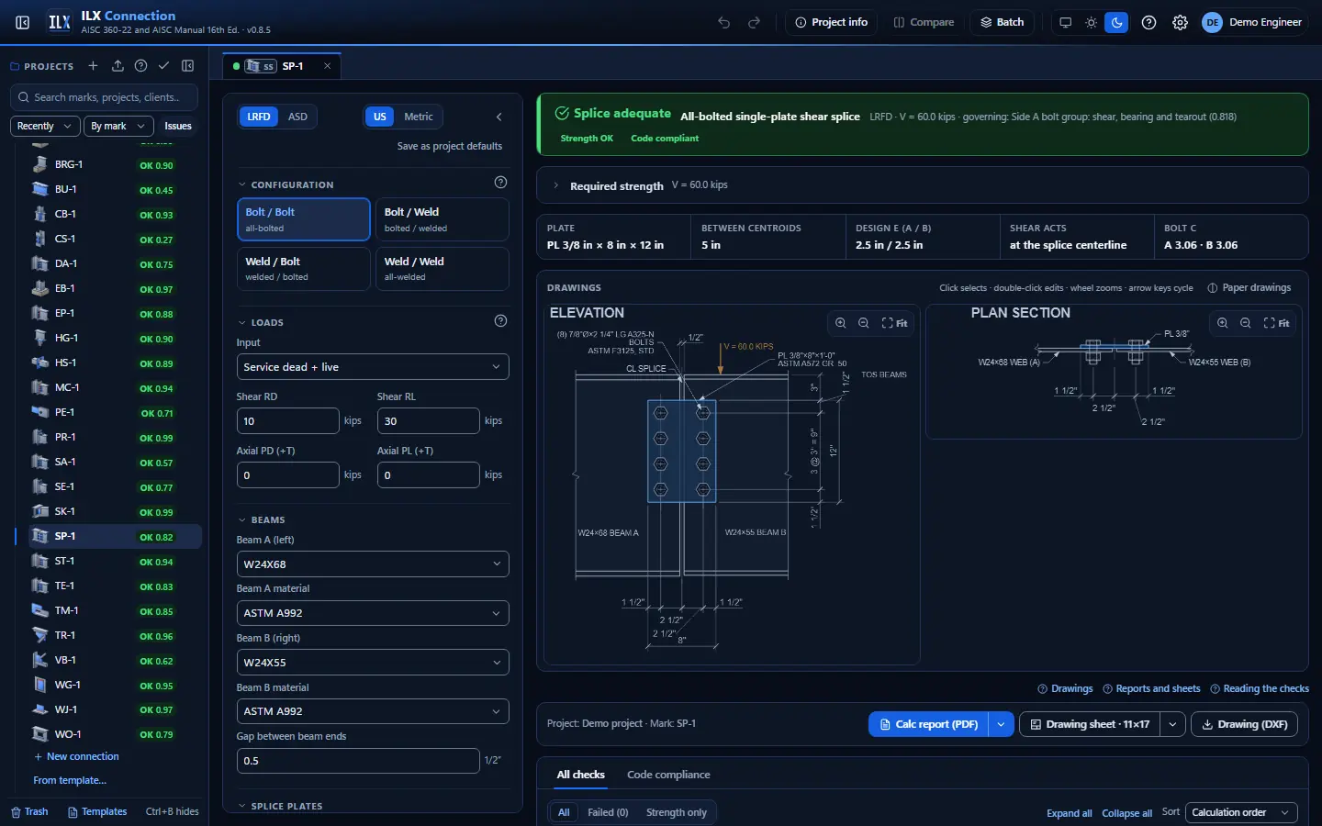Show the Issues filter
Image resolution: width=1322 pixels, height=826 pixels.
pos(178,126)
